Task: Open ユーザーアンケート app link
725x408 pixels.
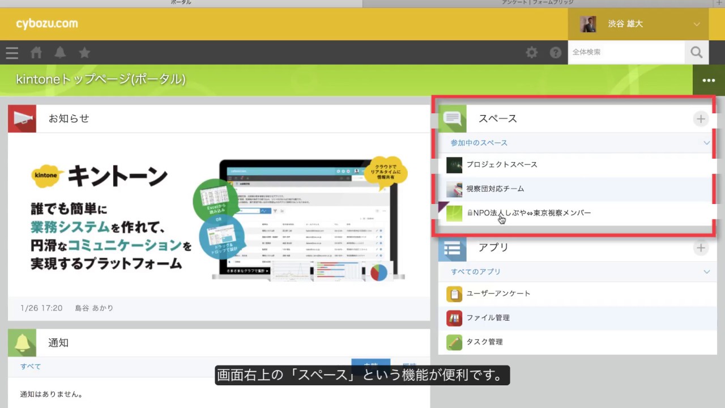Action: point(498,294)
